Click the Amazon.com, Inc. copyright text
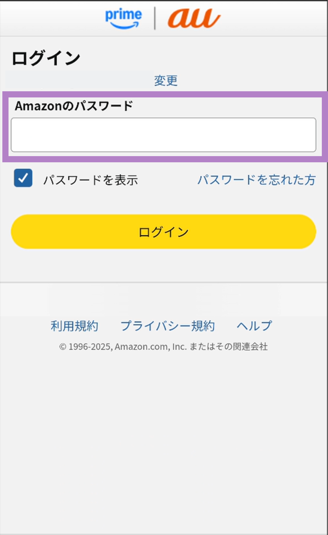Viewport: 328px width, 535px height. tap(163, 347)
